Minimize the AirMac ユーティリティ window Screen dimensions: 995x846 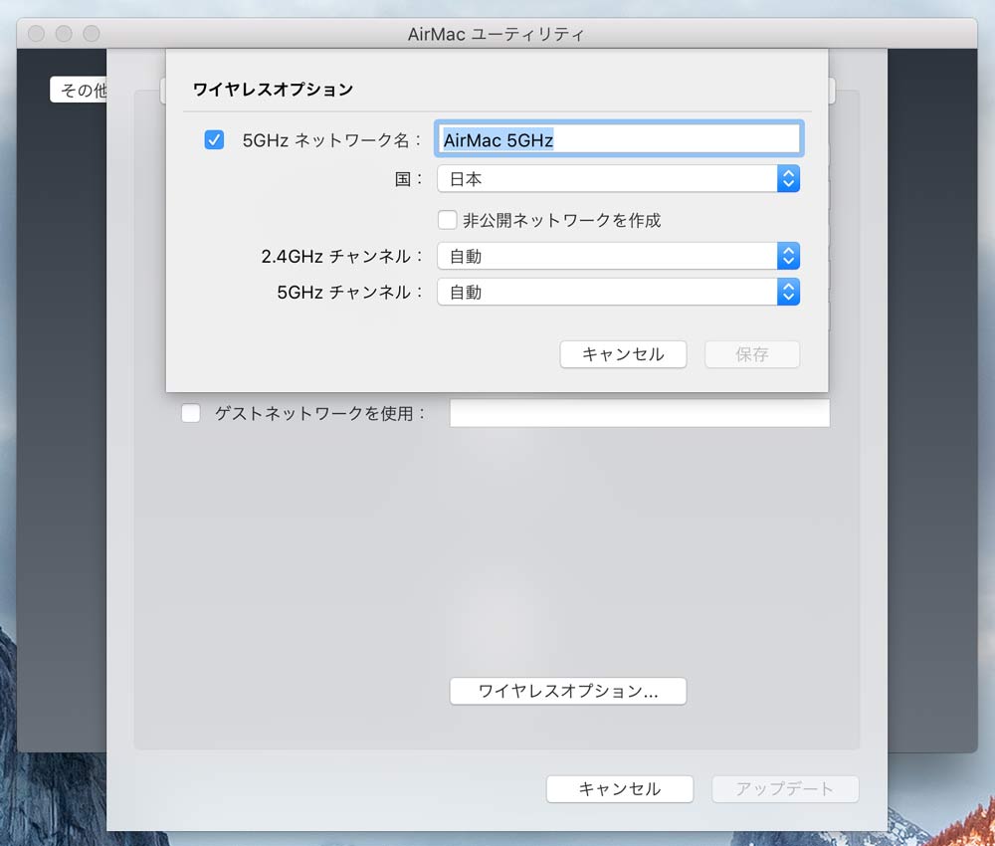click(x=64, y=33)
